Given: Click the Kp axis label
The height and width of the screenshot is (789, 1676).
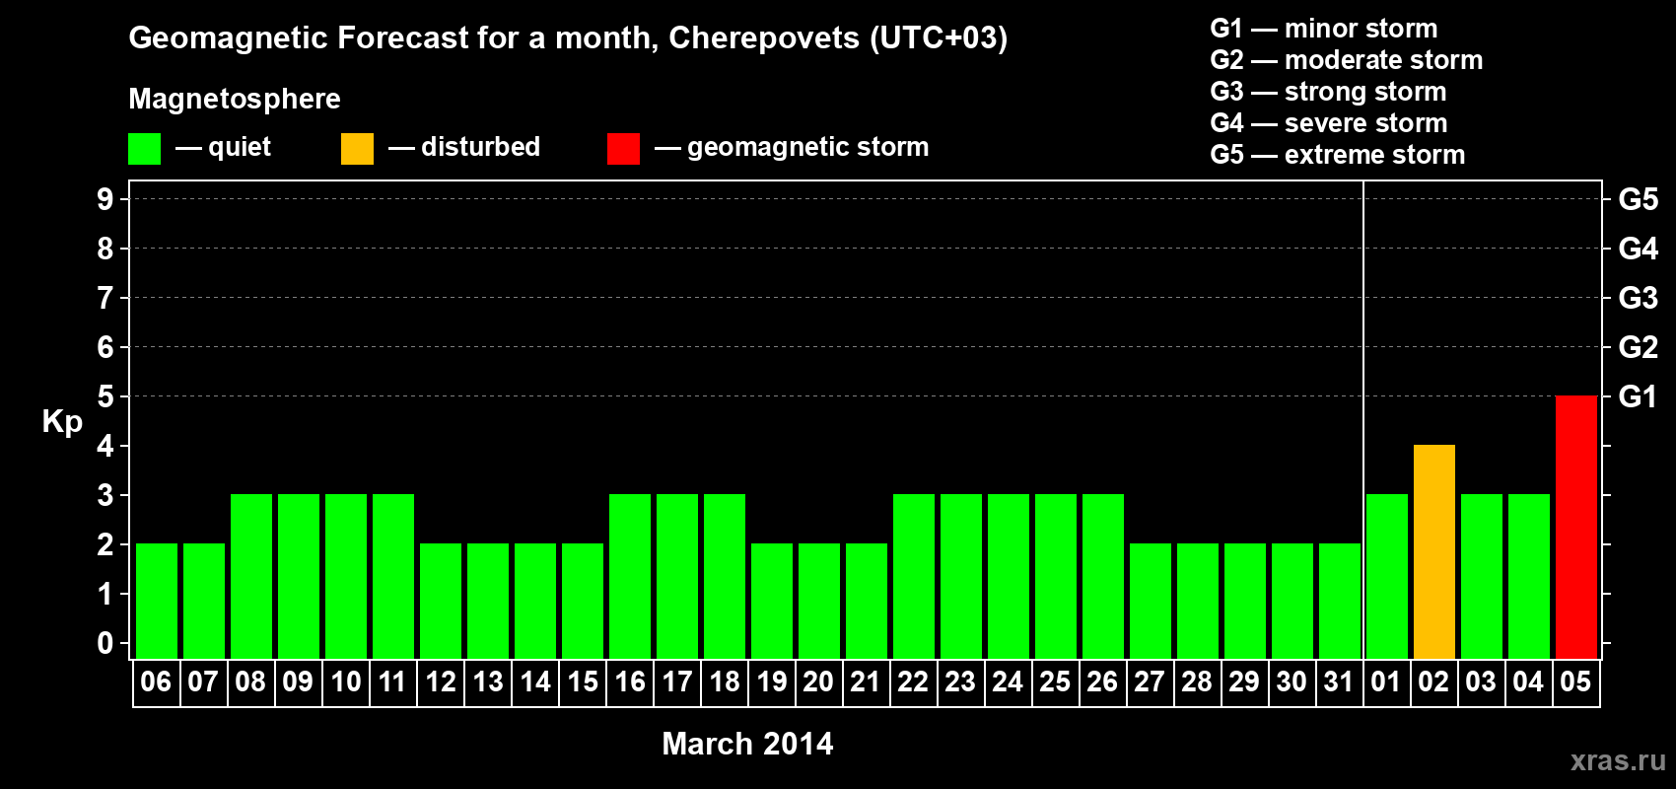Looking at the screenshot, I should (62, 422).
